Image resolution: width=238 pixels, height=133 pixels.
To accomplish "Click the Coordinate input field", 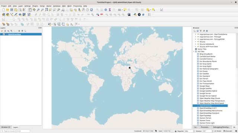I will (148, 131).
